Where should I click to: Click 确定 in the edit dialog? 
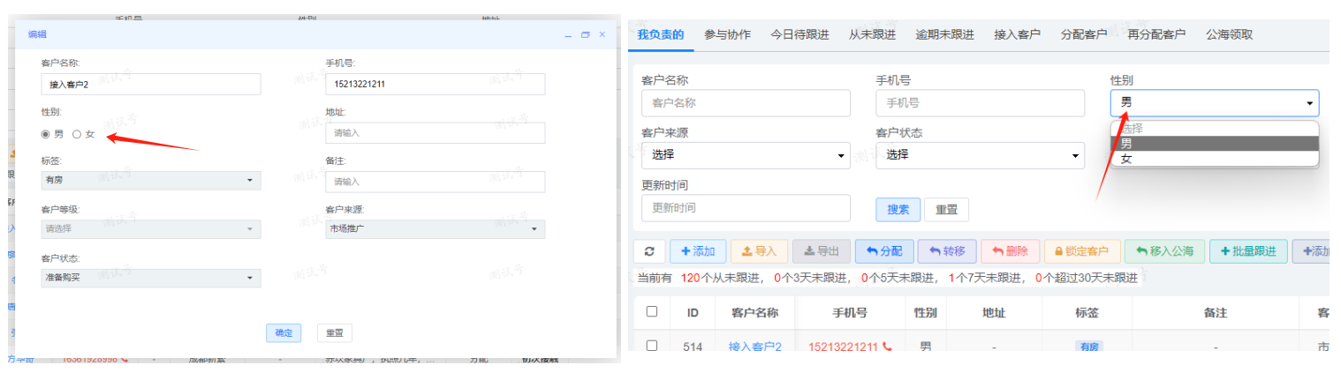point(284,333)
